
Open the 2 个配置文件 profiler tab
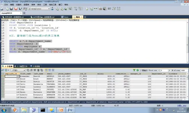click(x=21, y=66)
